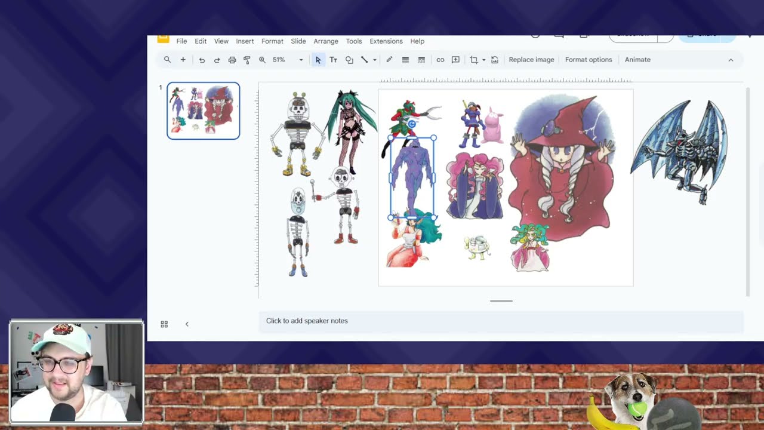Switch to grid view icon

click(x=164, y=324)
